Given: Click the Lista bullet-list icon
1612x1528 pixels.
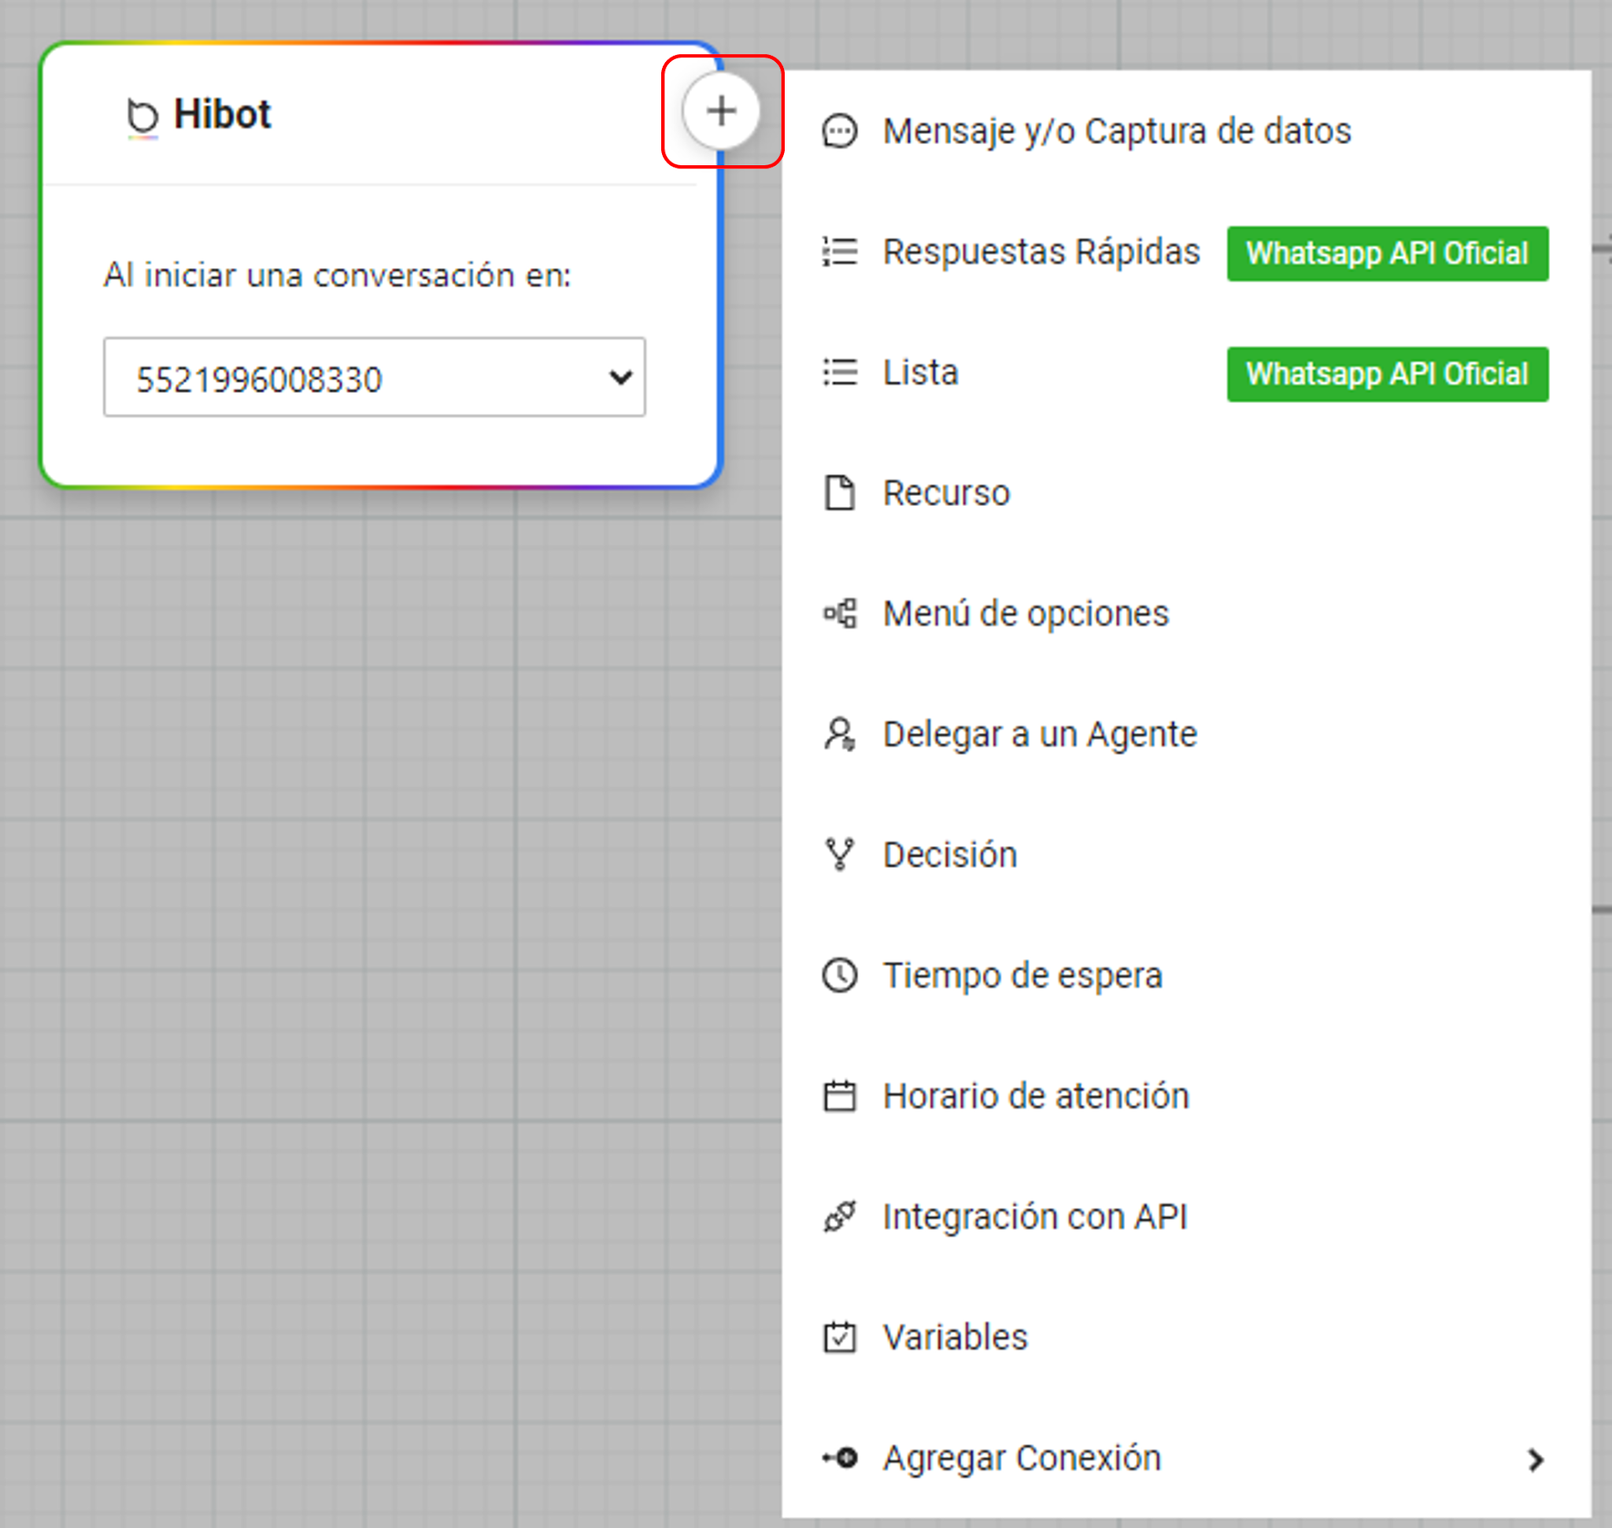Looking at the screenshot, I should click(839, 372).
